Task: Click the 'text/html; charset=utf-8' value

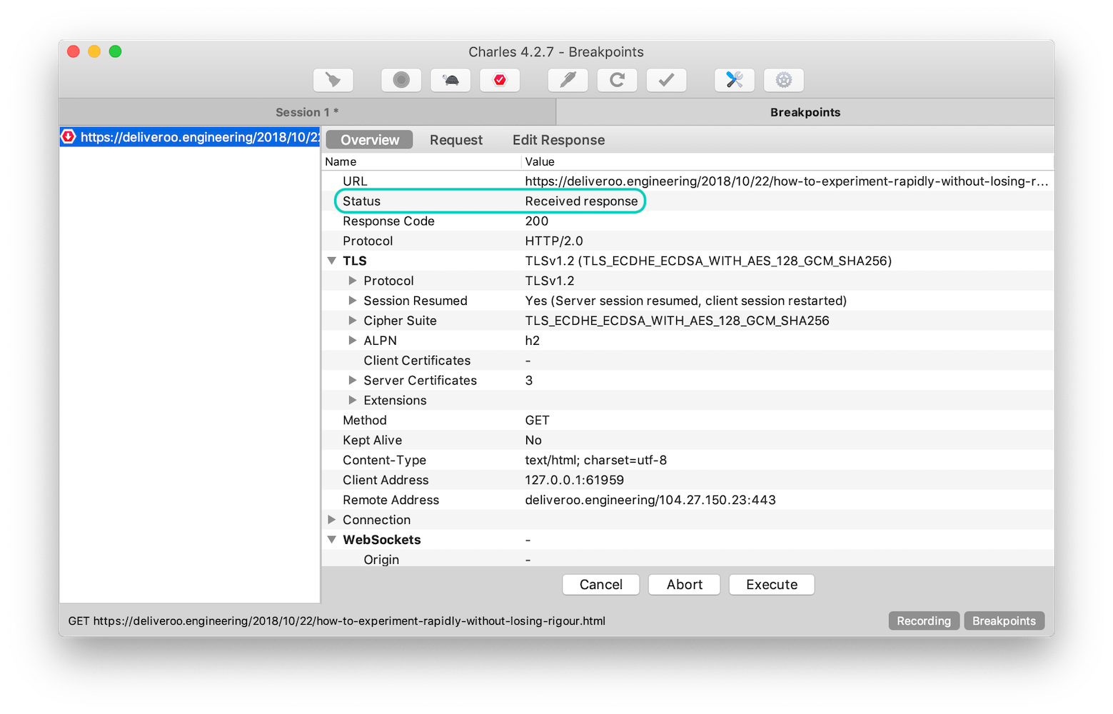Action: tap(596, 461)
